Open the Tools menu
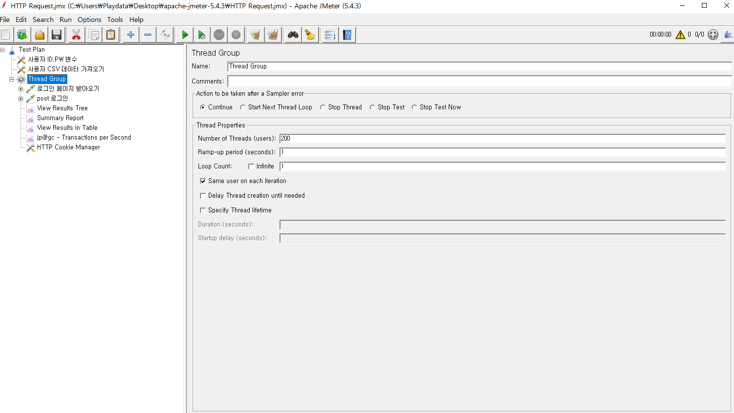This screenshot has width=734, height=413. [x=115, y=20]
